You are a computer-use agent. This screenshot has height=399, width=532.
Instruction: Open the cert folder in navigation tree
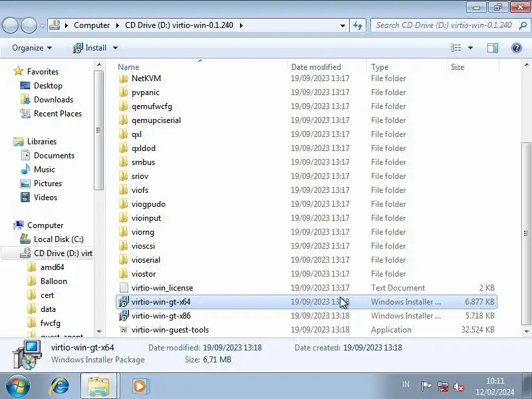pyautogui.click(x=47, y=295)
